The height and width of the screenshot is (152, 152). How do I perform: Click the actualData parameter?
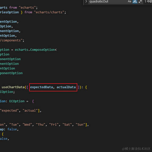tap(66, 87)
